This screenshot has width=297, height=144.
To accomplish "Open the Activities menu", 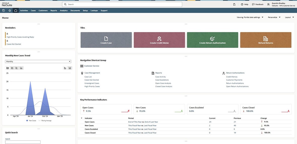I will click(x=24, y=10).
